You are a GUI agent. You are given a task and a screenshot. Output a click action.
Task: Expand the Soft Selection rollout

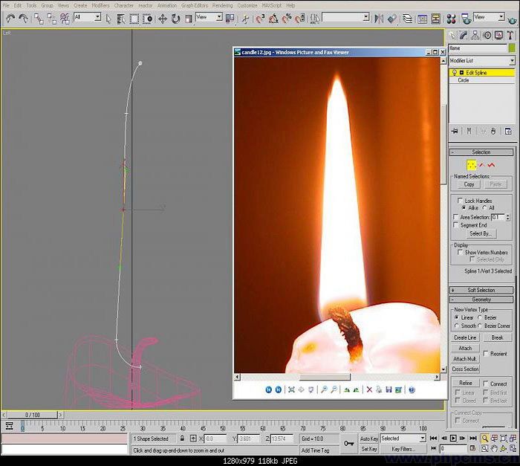point(481,290)
